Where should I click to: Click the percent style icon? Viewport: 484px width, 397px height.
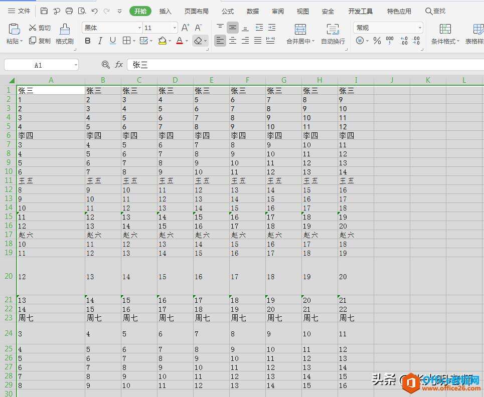pyautogui.click(x=377, y=41)
